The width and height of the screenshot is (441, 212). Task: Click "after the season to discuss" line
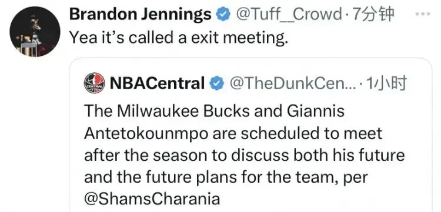click(x=186, y=155)
